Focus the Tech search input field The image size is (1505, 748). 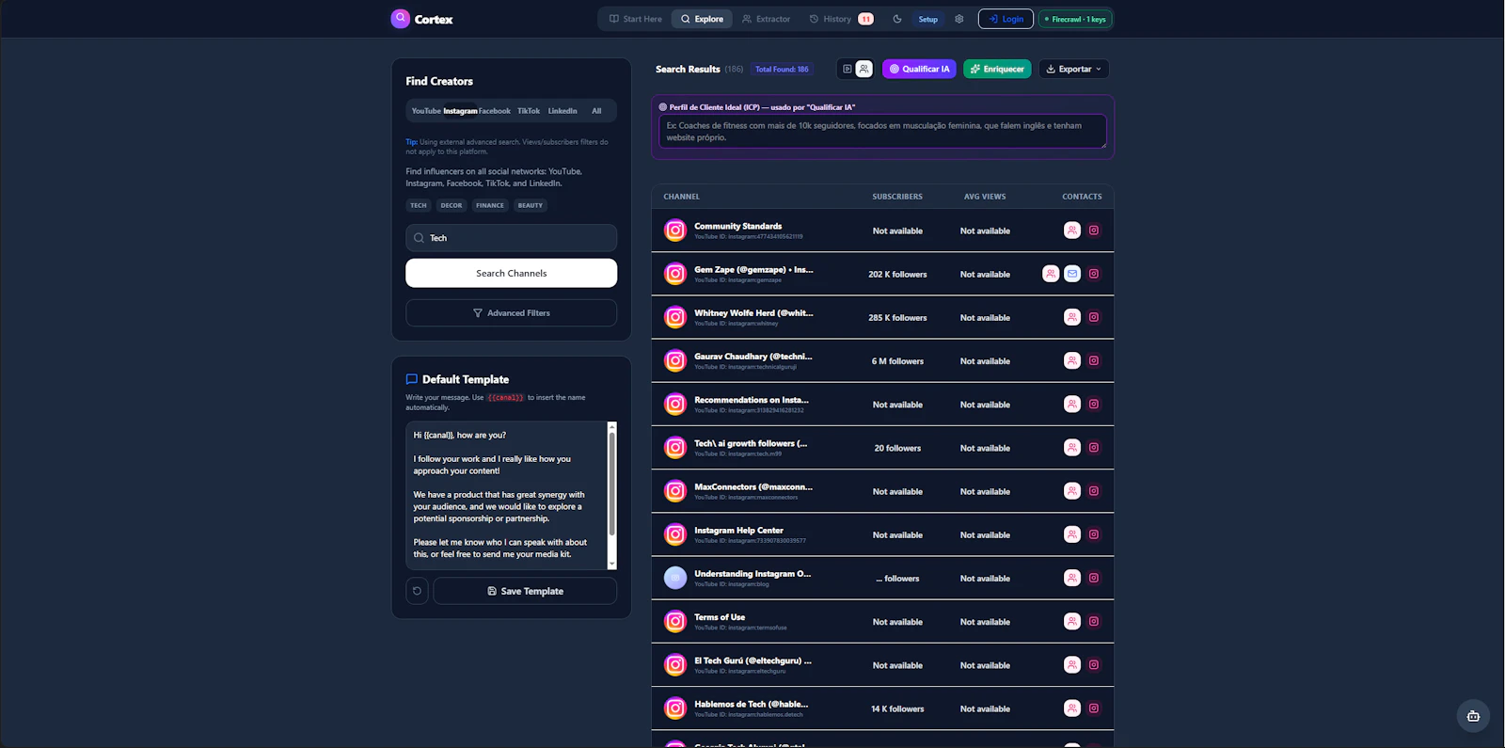(x=512, y=238)
